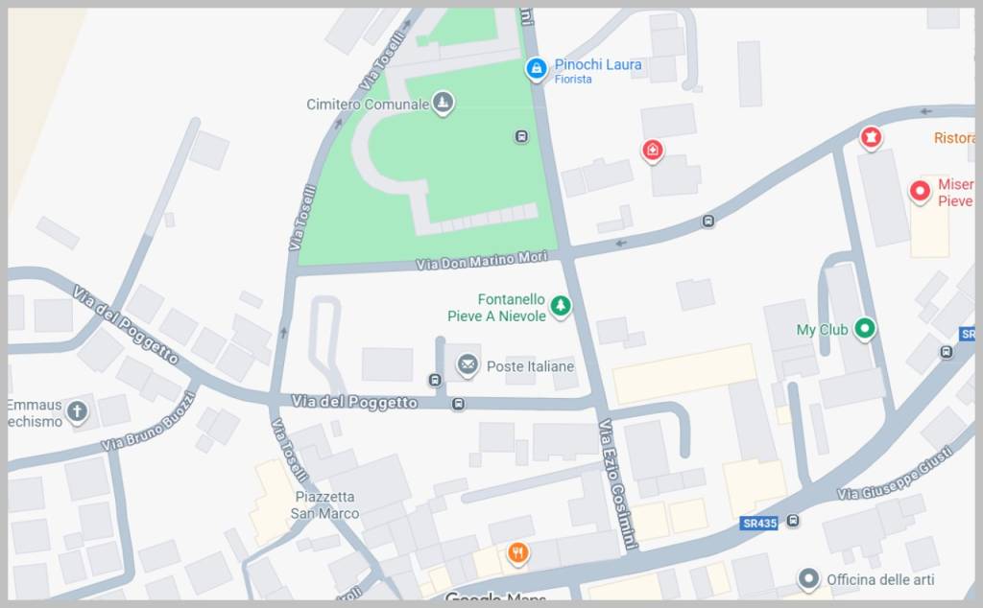Click the Emmaus church cross marker
This screenshot has width=983, height=608.
tap(77, 412)
